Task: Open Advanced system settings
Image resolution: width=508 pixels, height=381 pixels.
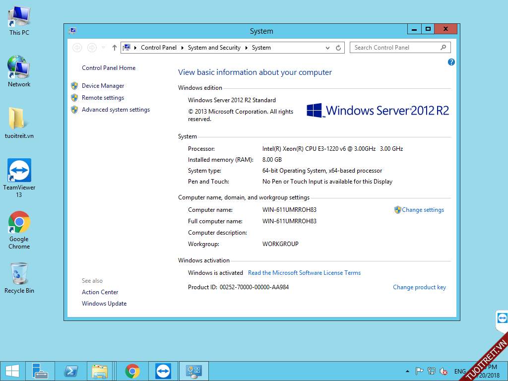Action: tap(116, 110)
